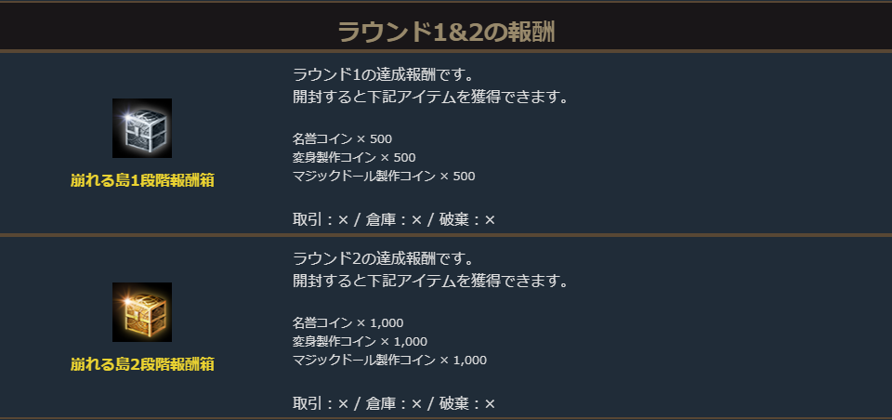Click the 名誉コイン × 1,000 reward line
The height and width of the screenshot is (420, 892).
click(348, 323)
